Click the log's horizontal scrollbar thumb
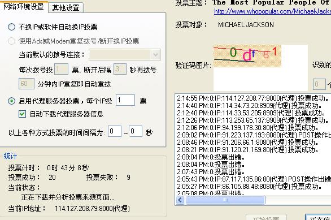The height and width of the screenshot is (220, 331). 225,200
